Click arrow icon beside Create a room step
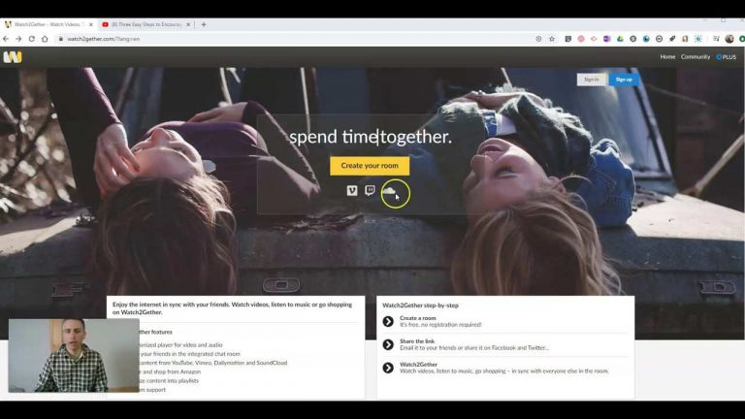The width and height of the screenshot is (745, 419). (x=388, y=322)
